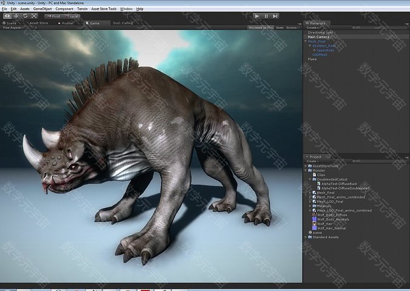The image size is (410, 291).
Task: Click the Mesh_Final prefab icon in Project
Action: (314, 193)
